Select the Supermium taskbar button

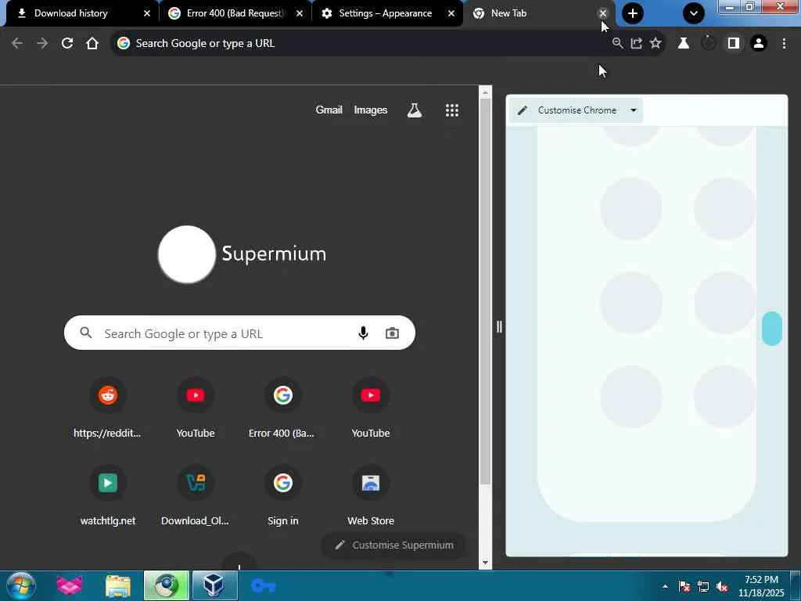point(166,585)
